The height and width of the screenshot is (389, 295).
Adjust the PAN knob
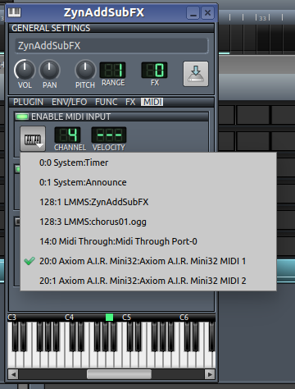(49, 70)
